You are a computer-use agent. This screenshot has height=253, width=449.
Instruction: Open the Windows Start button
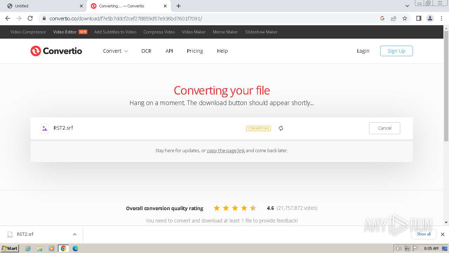(10, 248)
